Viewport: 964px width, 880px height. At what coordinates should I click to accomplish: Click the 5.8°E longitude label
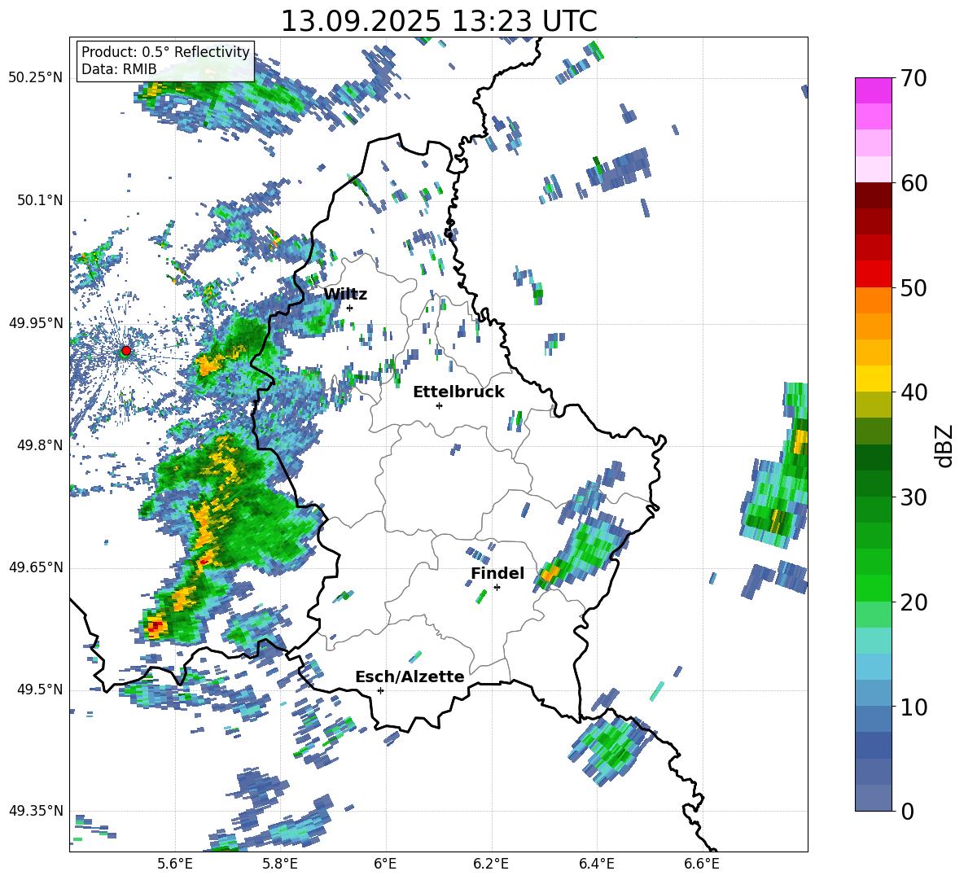pyautogui.click(x=280, y=864)
